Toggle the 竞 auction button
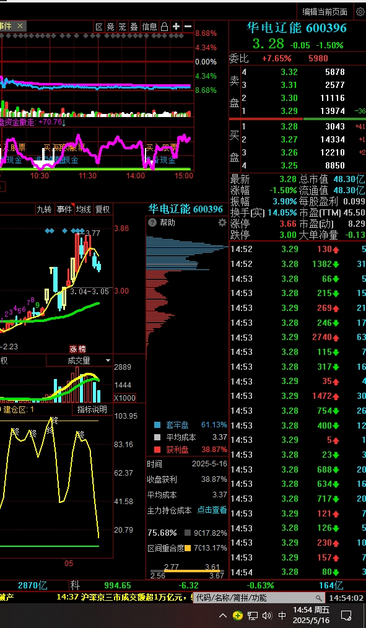Viewport: 366px width, 628px height. [111, 27]
